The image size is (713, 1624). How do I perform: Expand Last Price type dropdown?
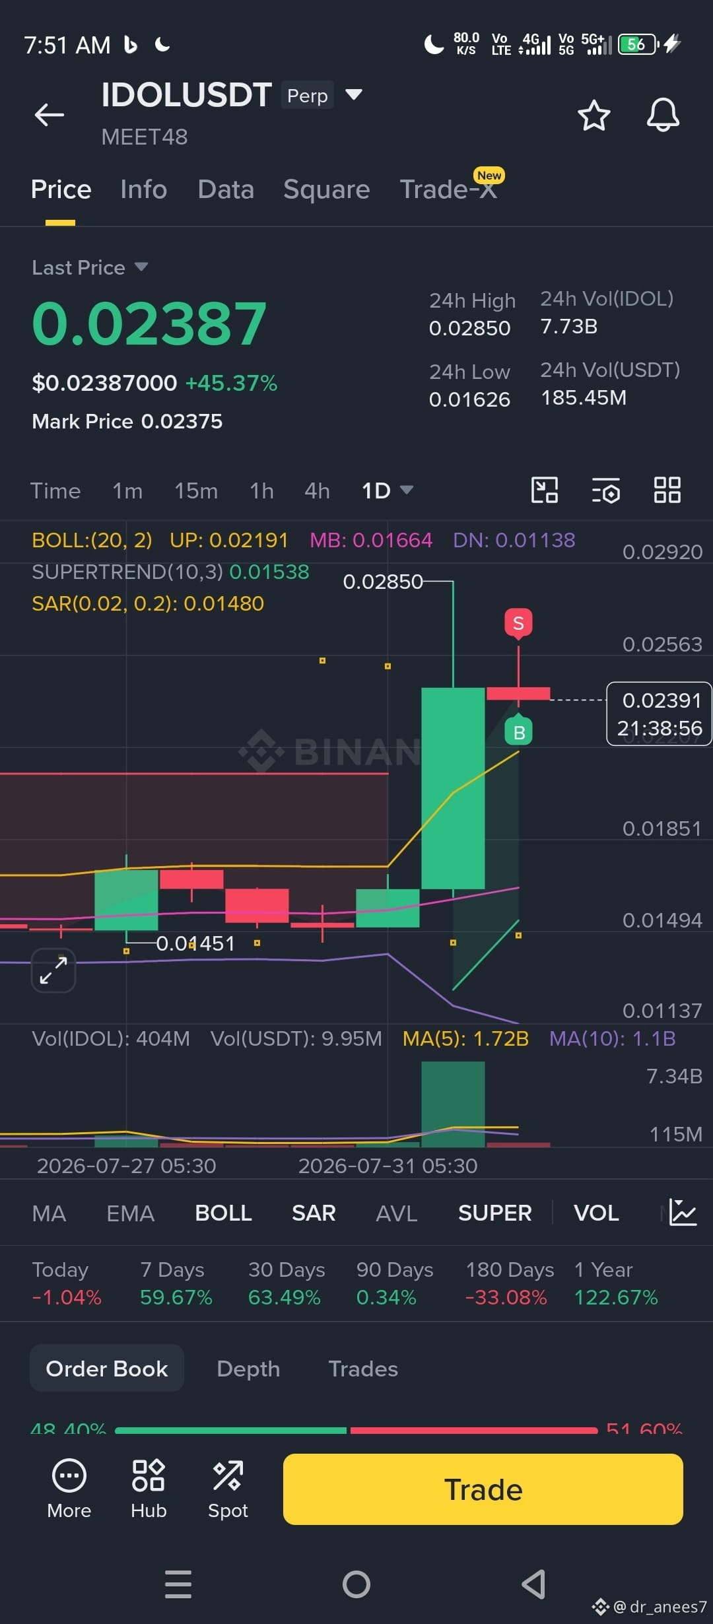[x=141, y=267]
